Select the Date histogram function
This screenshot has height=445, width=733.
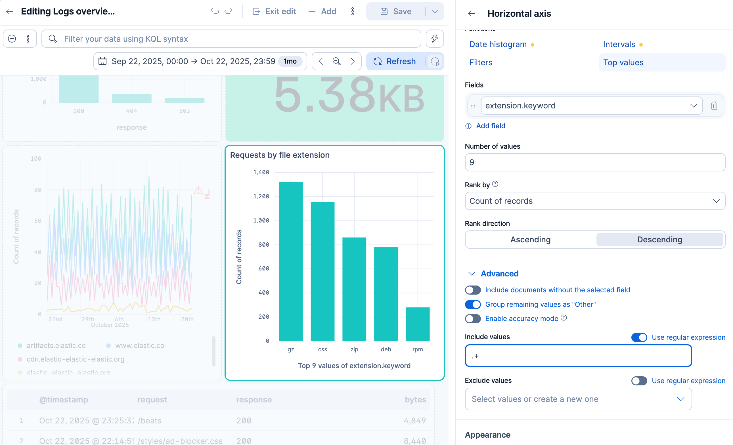[x=498, y=44]
